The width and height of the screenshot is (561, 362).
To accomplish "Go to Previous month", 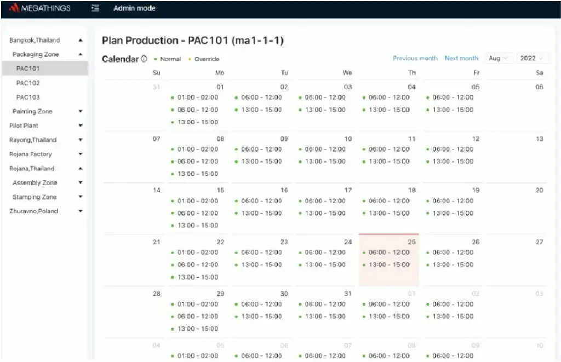I will pos(415,58).
